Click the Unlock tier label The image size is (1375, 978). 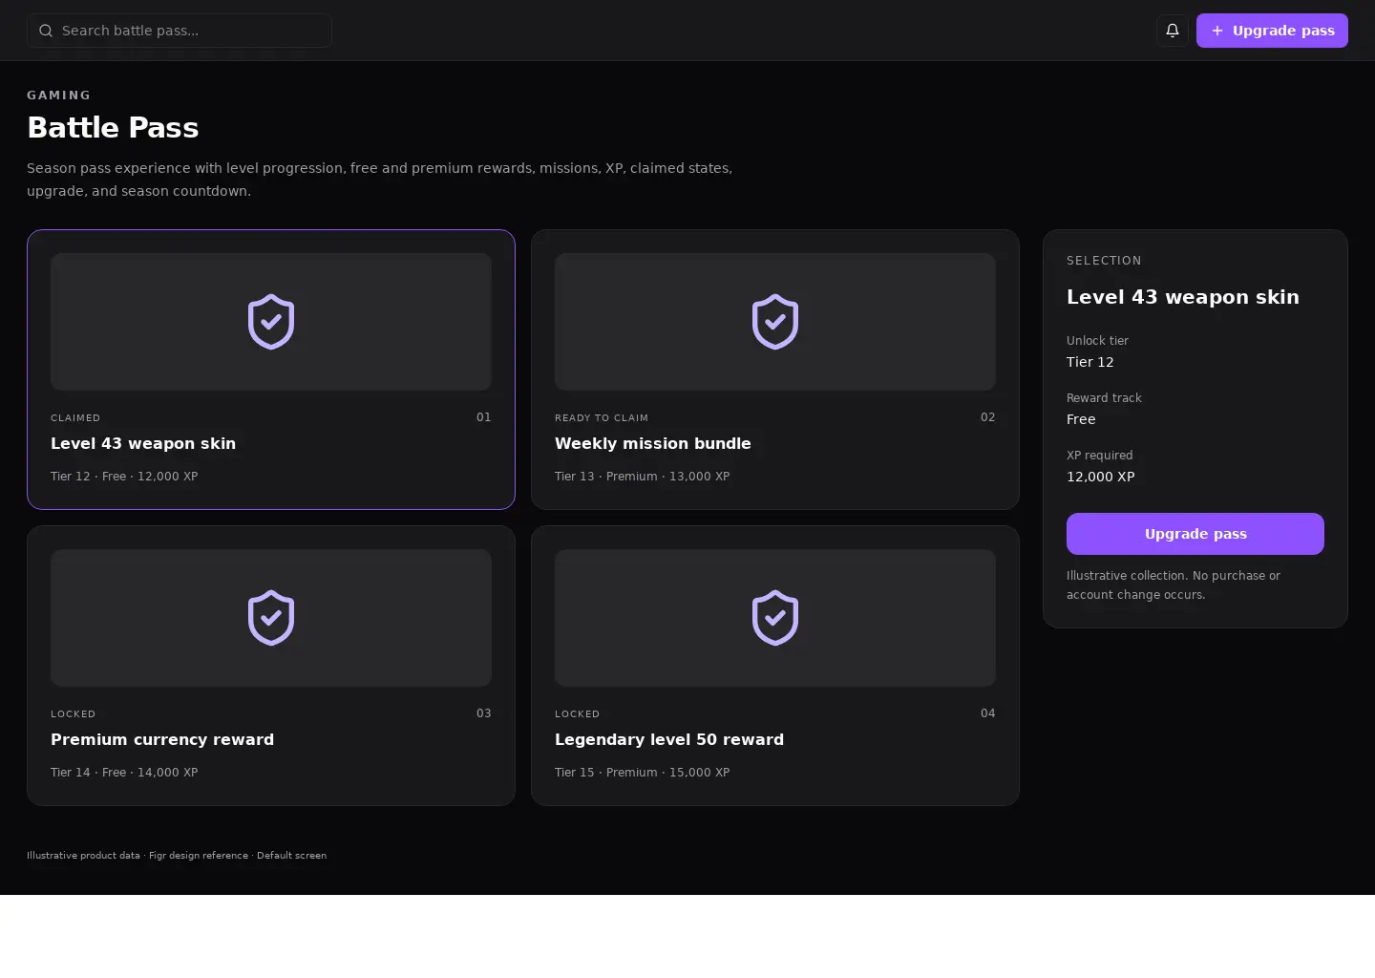1097,341
